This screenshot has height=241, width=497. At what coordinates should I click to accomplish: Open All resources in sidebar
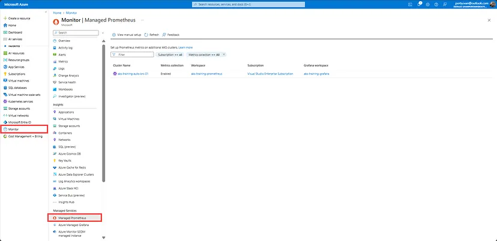click(x=16, y=53)
